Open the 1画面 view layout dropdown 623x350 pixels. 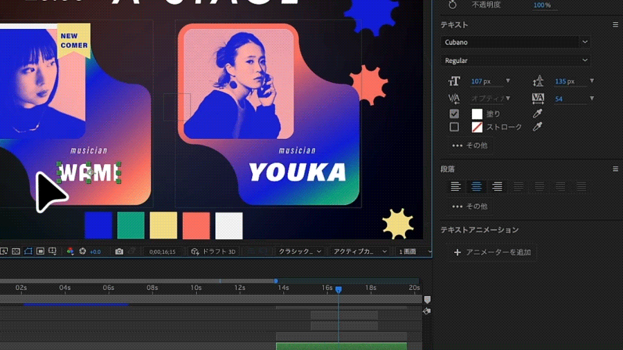click(x=415, y=252)
